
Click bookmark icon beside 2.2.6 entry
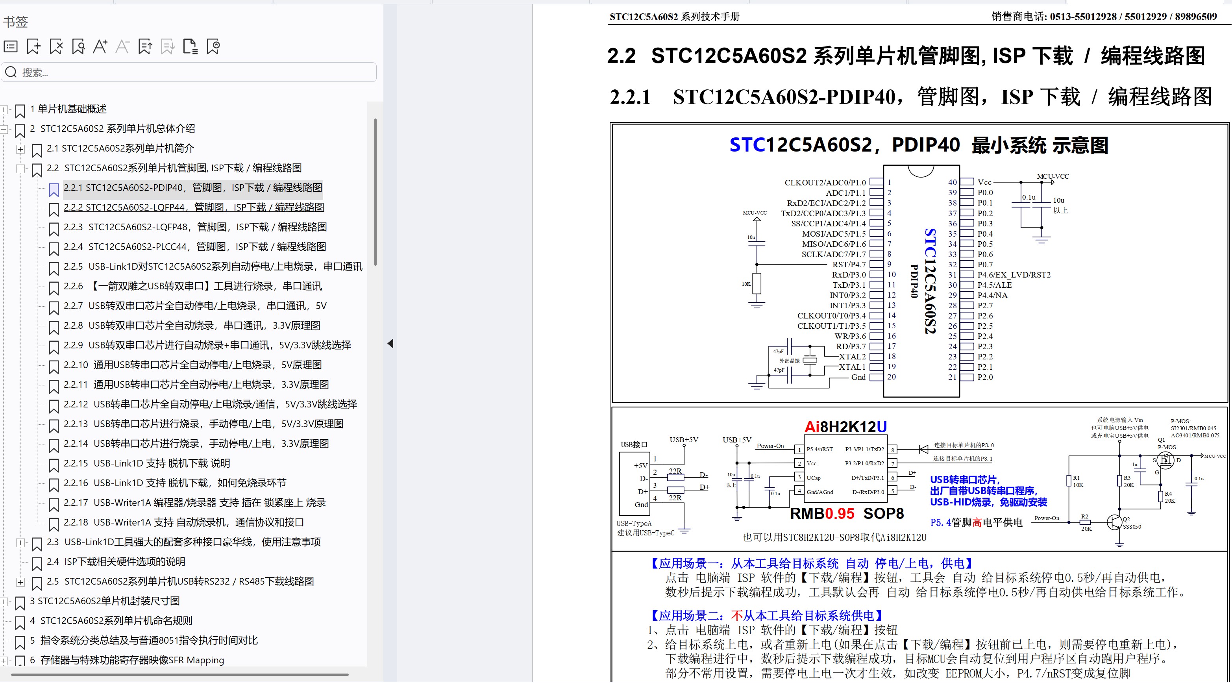[x=54, y=289]
